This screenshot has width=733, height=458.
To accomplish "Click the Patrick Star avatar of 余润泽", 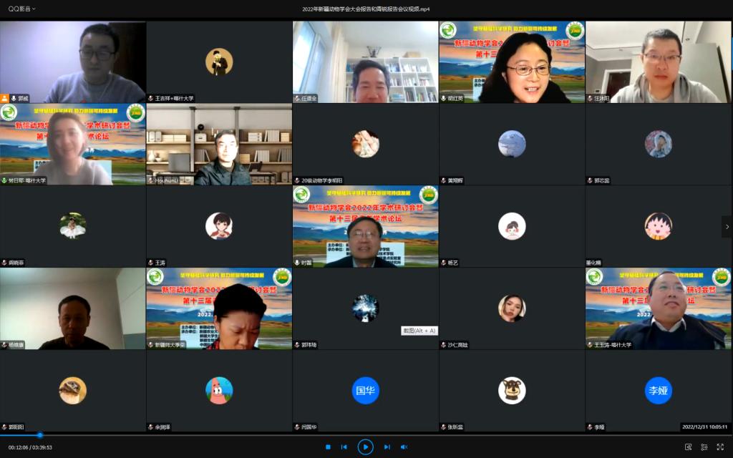I will tap(219, 391).
